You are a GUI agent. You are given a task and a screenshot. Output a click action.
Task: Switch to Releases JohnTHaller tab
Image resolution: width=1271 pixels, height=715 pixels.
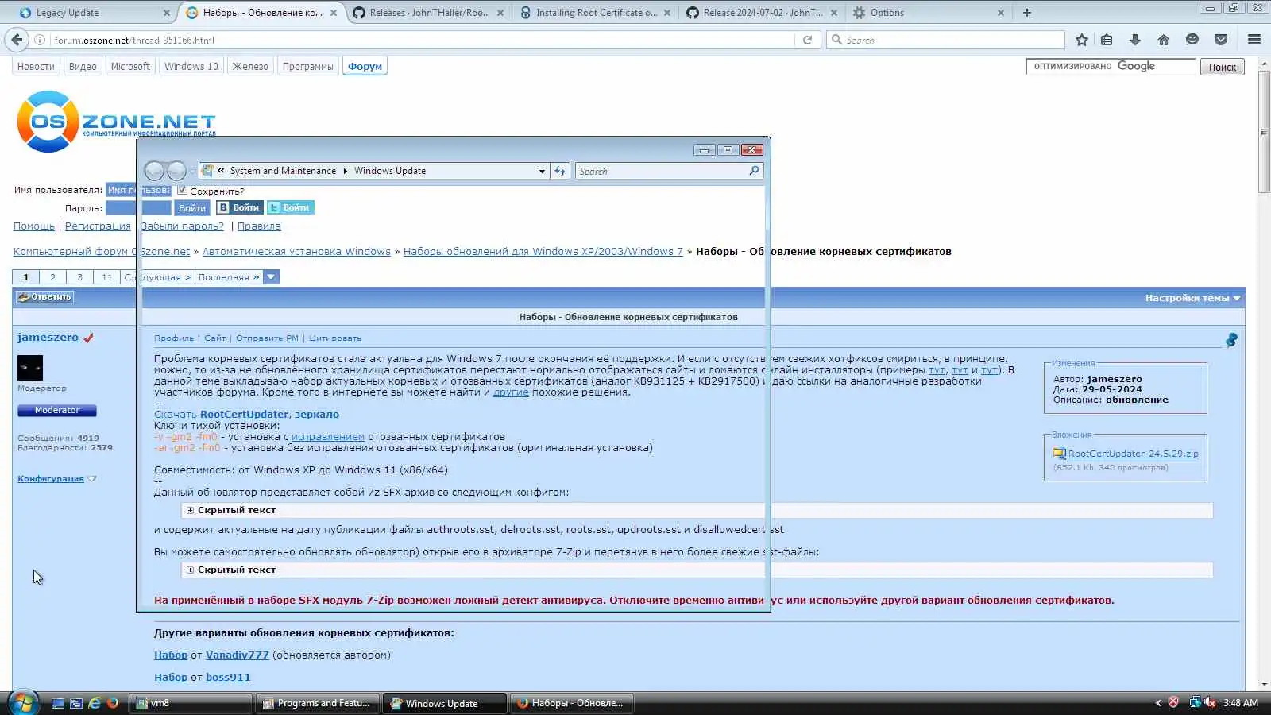(429, 13)
